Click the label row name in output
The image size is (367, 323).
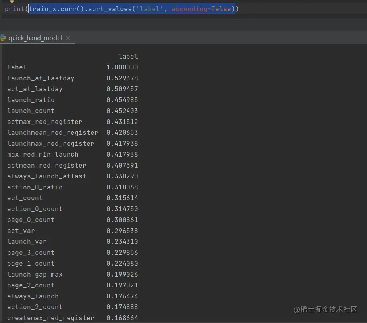pyautogui.click(x=17, y=67)
